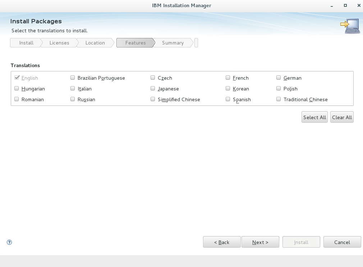Cancel the package installation
This screenshot has width=363, height=267.
342,242
